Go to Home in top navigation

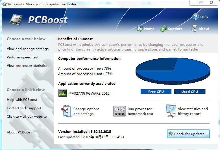click(149, 29)
